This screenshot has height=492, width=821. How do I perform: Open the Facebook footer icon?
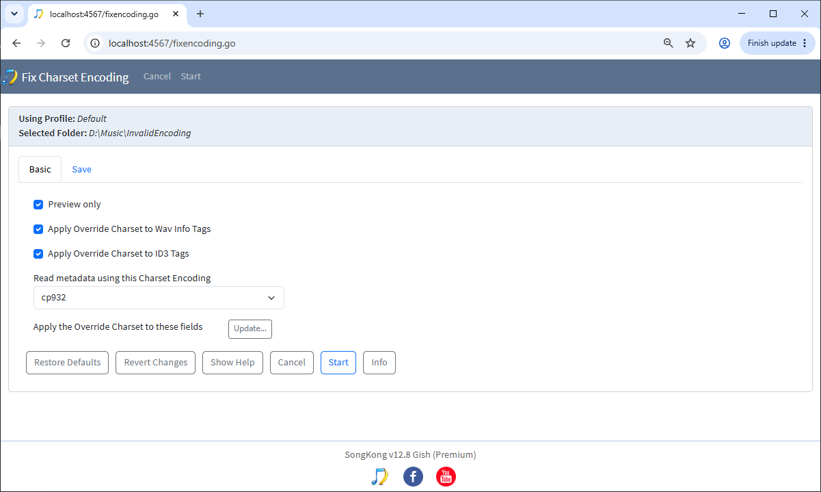413,476
